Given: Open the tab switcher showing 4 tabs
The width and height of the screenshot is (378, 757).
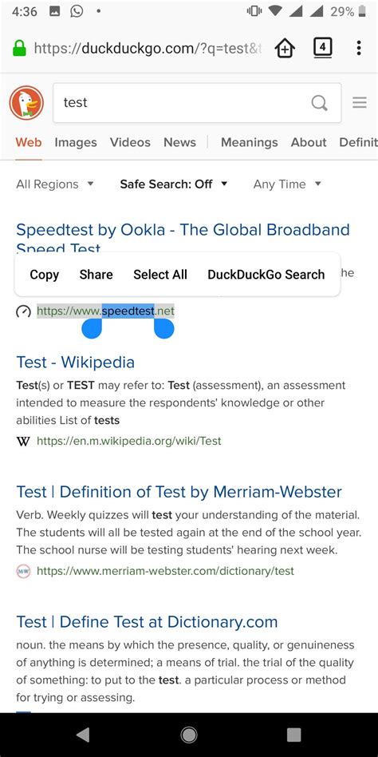Looking at the screenshot, I should (322, 48).
